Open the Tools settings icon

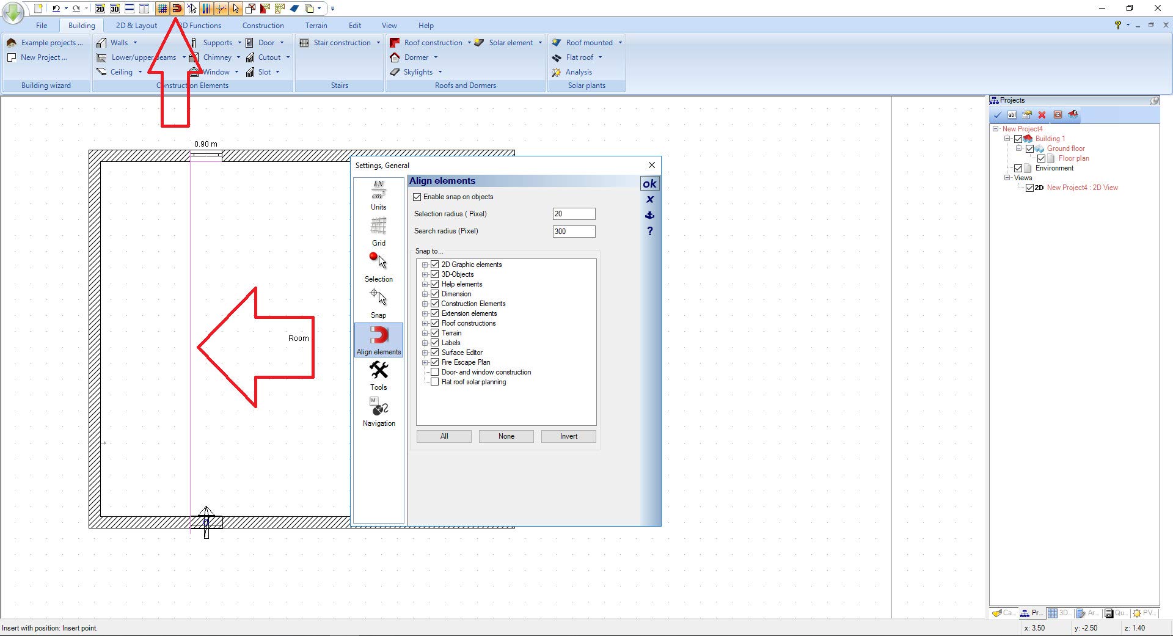[378, 375]
